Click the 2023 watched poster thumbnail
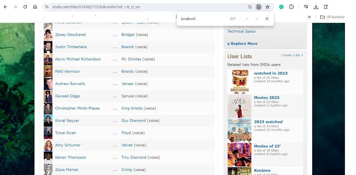The width and height of the screenshot is (356, 175). pyautogui.click(x=240, y=130)
